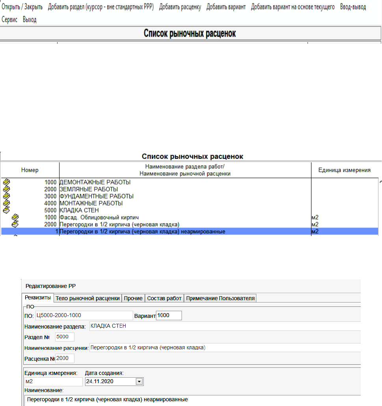The image size is (382, 406).
Task: Open the 'Прочие' tab
Action: coord(133,298)
